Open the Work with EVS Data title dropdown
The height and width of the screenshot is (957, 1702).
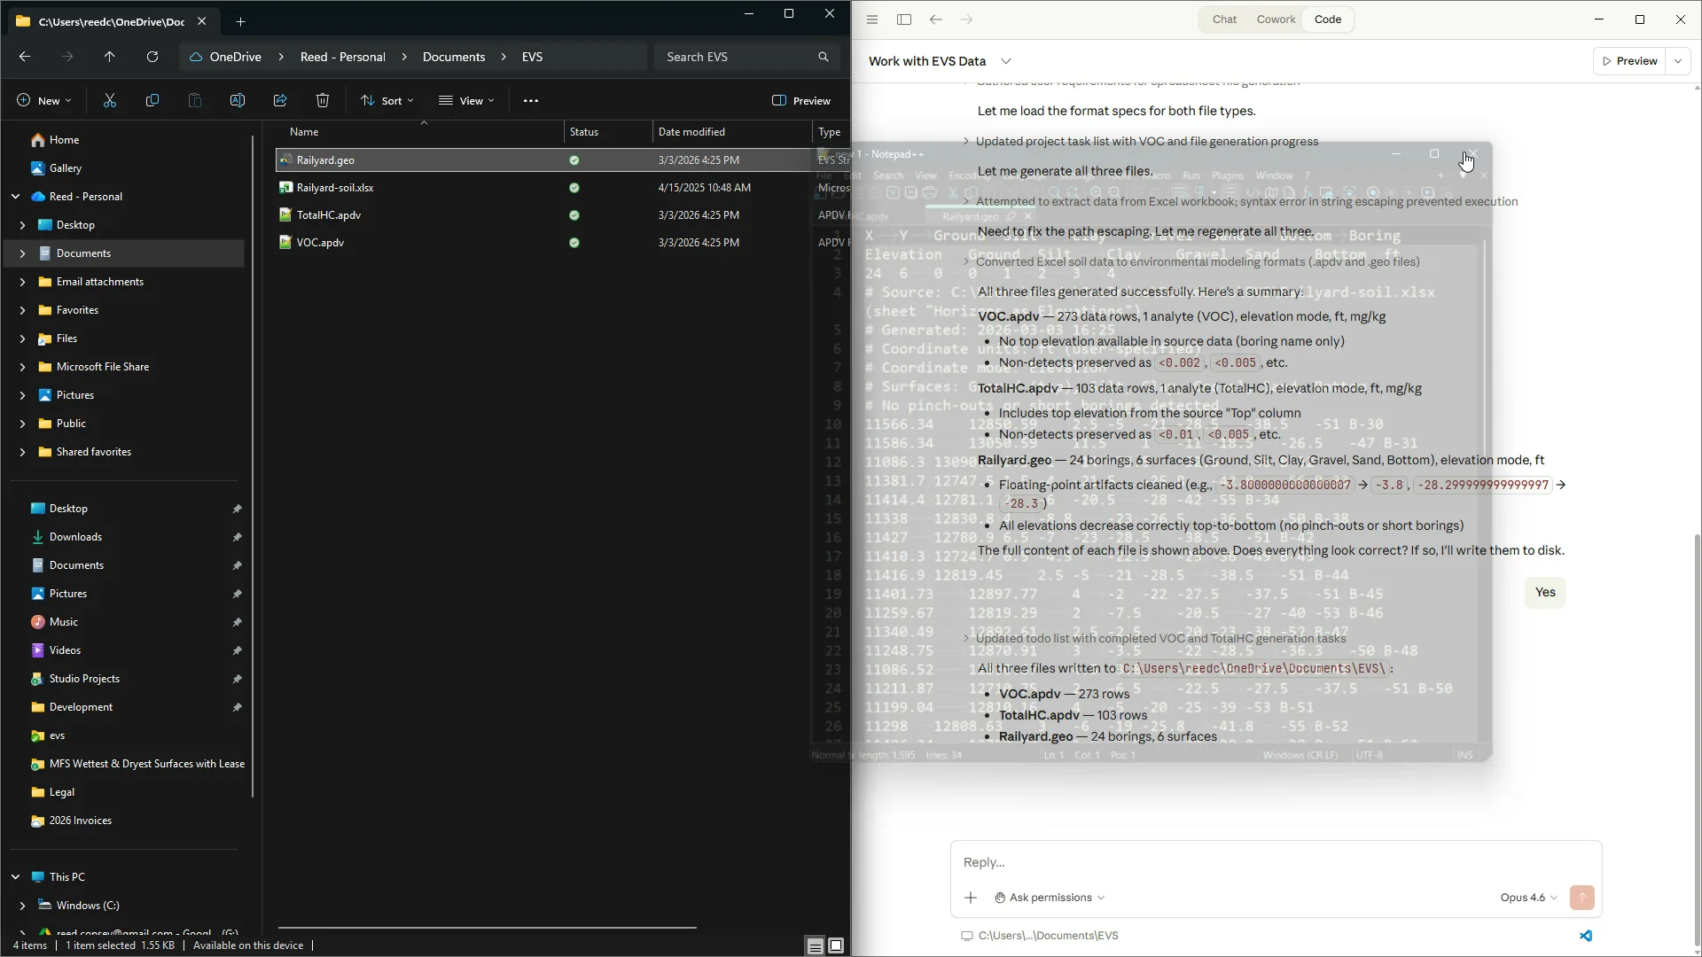1006,61
